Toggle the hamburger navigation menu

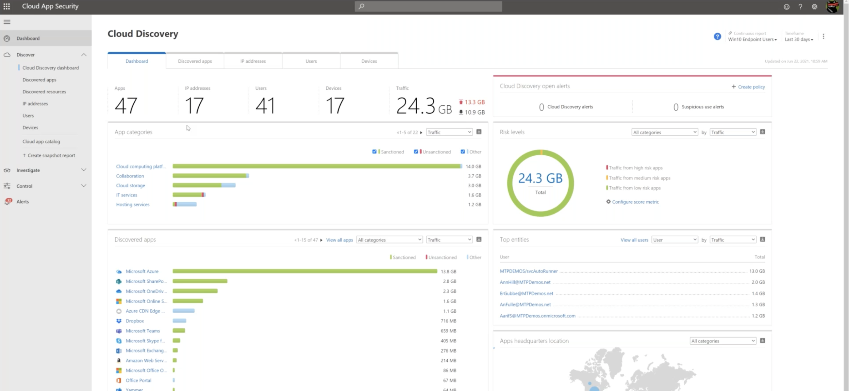pos(7,22)
